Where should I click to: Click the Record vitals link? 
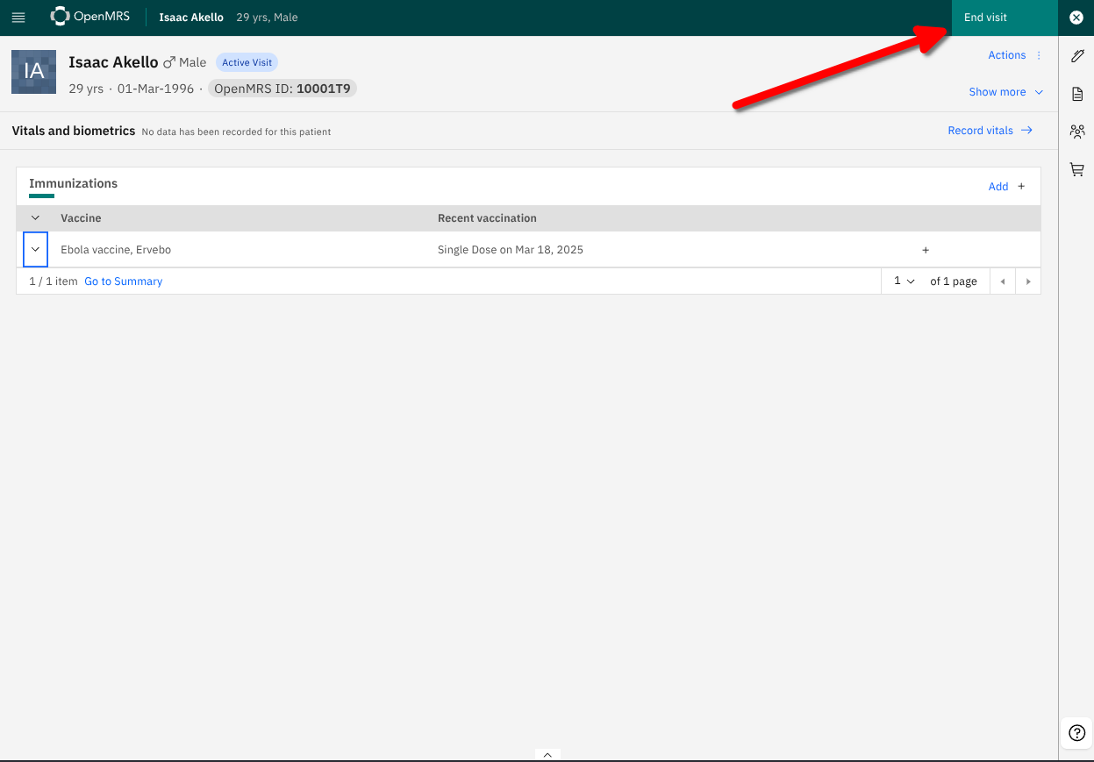pyautogui.click(x=990, y=131)
